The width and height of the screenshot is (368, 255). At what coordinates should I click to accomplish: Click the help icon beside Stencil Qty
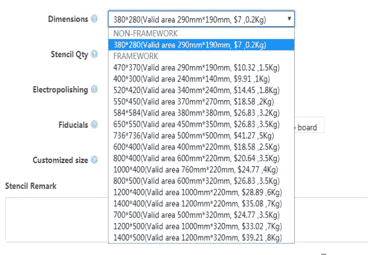point(94,54)
